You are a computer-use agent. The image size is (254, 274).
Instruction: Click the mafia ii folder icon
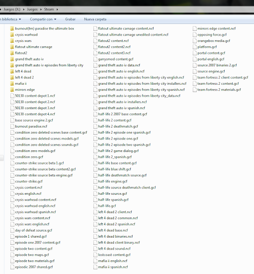point(12,83)
